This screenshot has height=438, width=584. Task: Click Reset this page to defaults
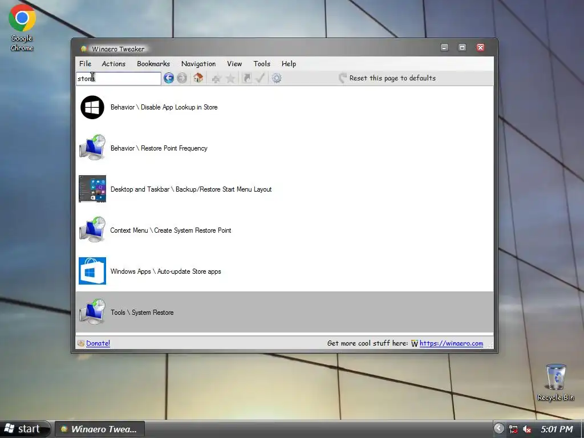pyautogui.click(x=387, y=78)
